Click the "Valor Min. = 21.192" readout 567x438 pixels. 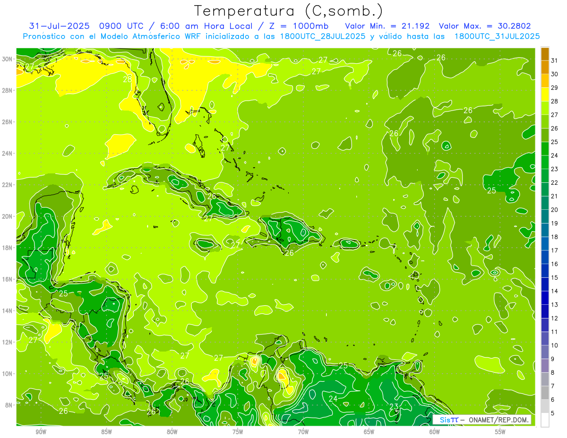tap(387, 26)
